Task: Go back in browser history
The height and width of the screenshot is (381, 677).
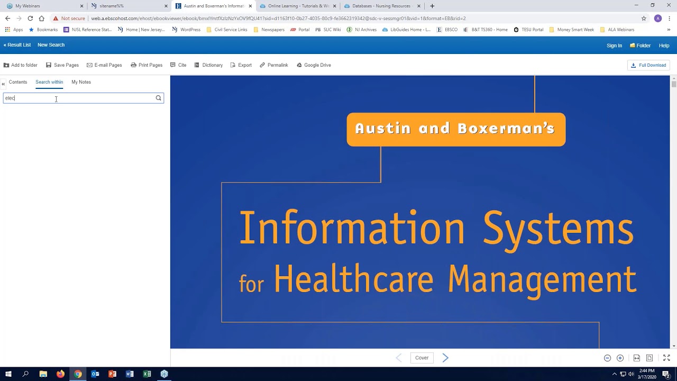Action: tap(7, 18)
